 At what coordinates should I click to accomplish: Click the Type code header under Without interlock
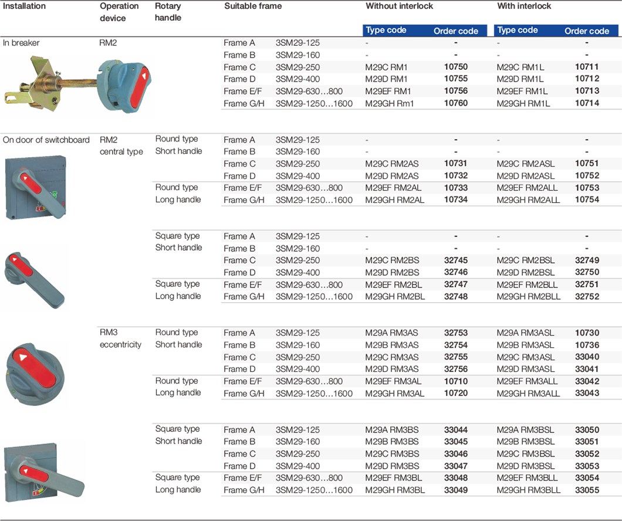[386, 31]
